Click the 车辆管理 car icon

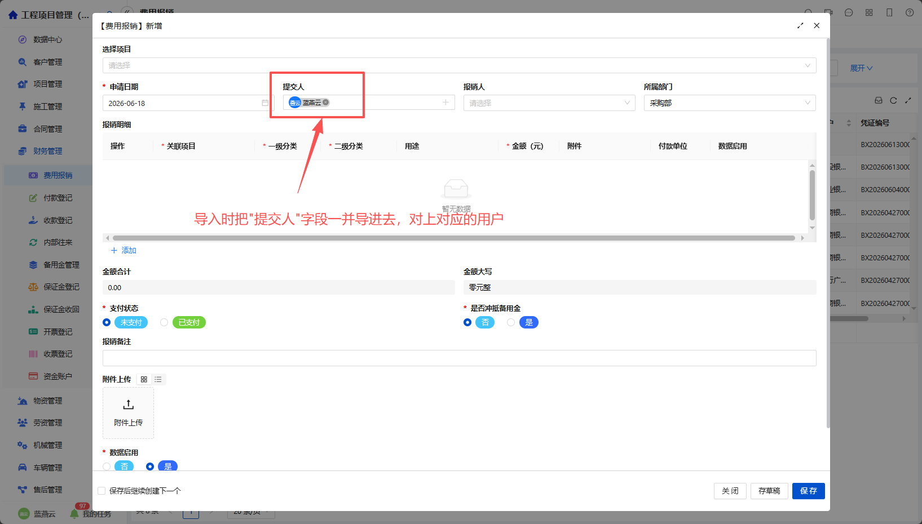(x=23, y=468)
